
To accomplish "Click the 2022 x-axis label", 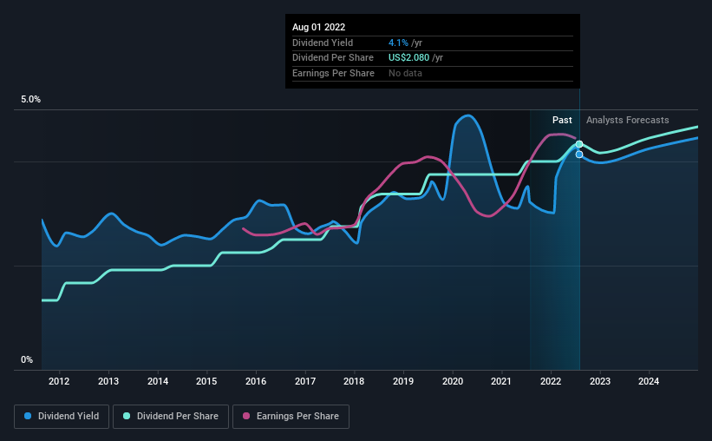I will (551, 381).
